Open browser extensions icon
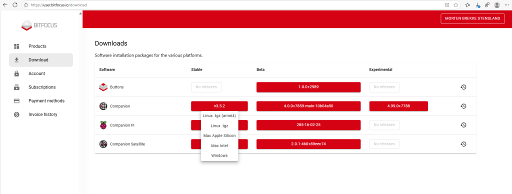This screenshot has width=512, height=194. pos(487,5)
